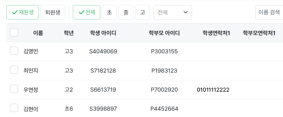Click phone number 01011112222
This screenshot has width=283, height=117.
click(213, 90)
